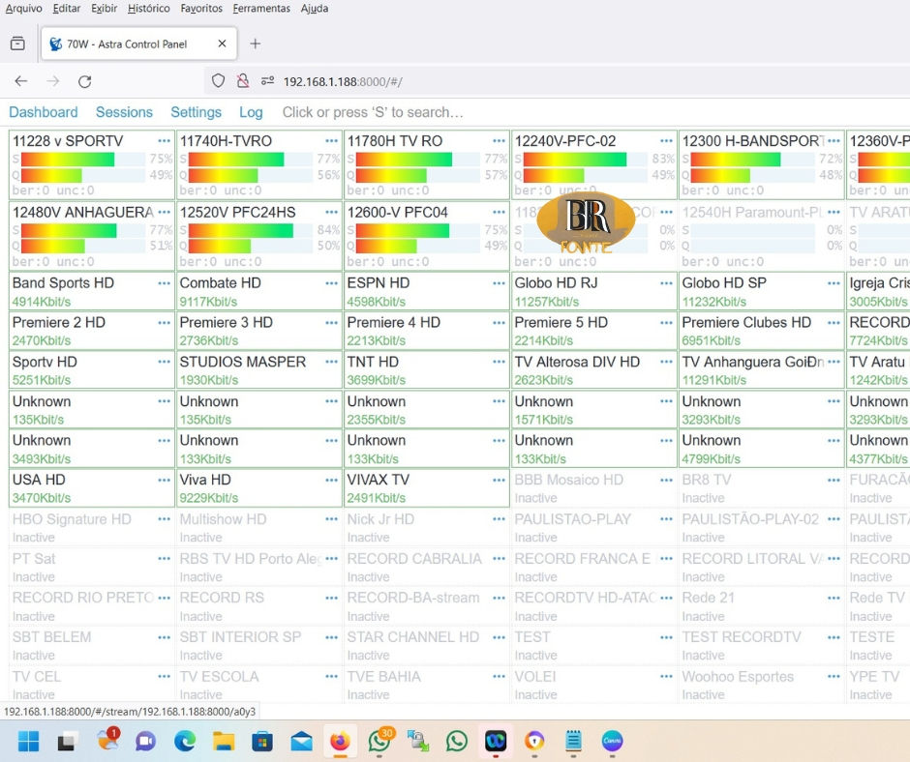Image resolution: width=910 pixels, height=762 pixels.
Task: Click the 12240V-PFC-02 signal strength bar
Action: tap(585, 159)
